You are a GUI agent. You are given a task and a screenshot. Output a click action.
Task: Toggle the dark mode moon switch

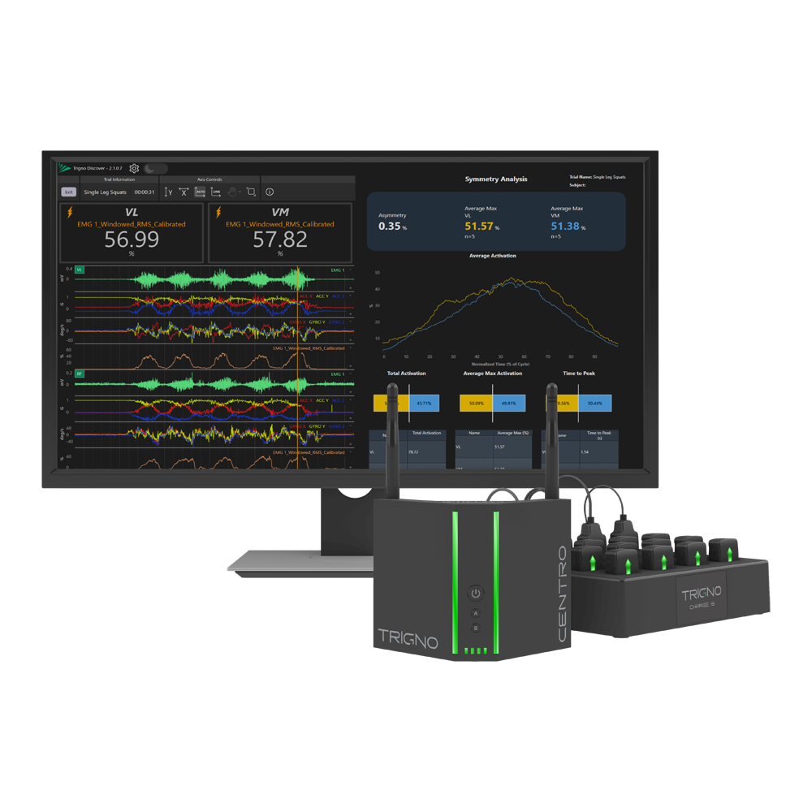155,168
